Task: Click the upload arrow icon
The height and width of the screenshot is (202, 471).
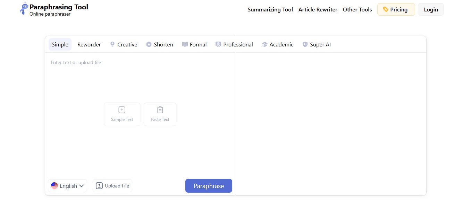Action: 99,186
